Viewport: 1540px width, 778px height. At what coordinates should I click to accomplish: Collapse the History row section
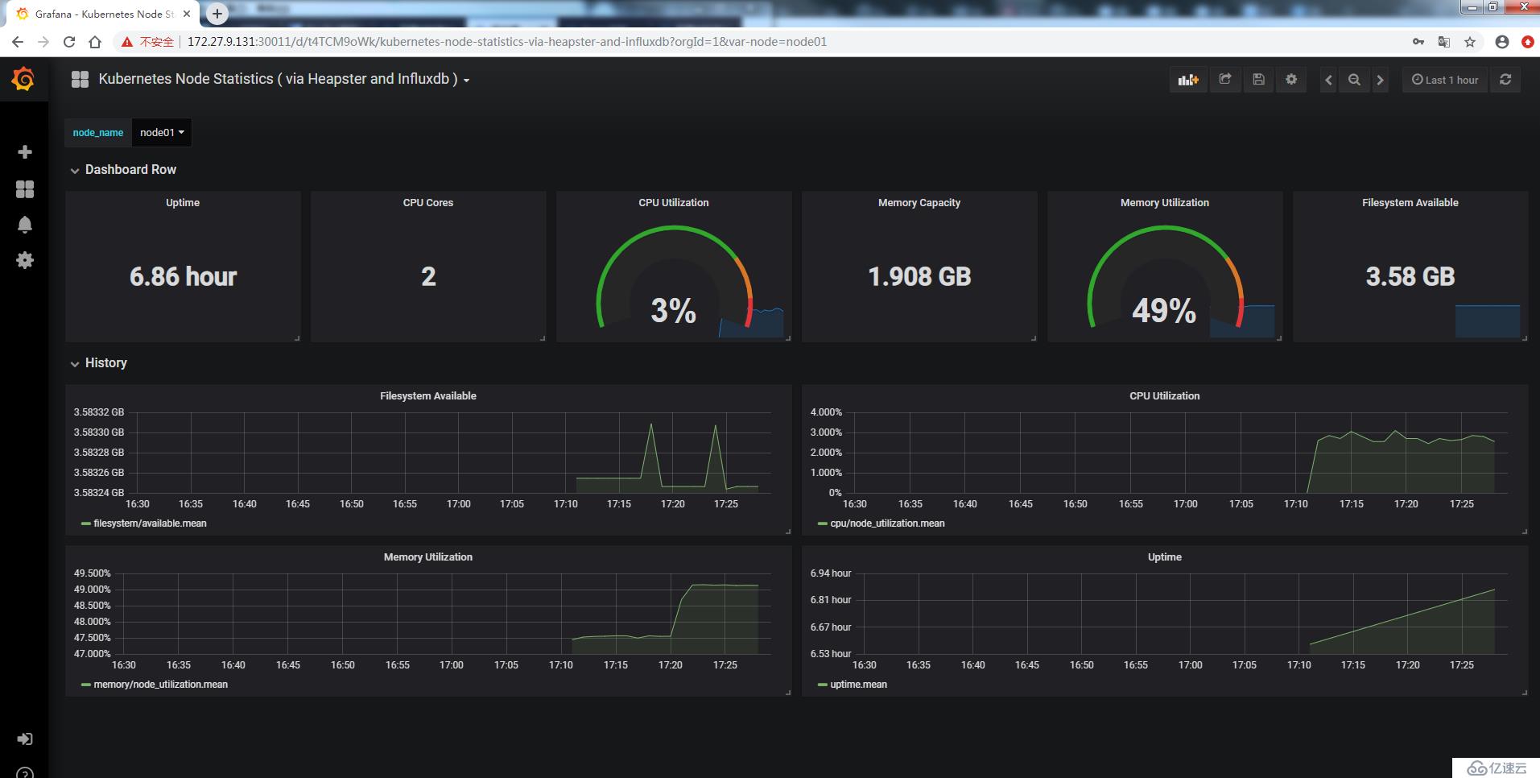coord(98,363)
